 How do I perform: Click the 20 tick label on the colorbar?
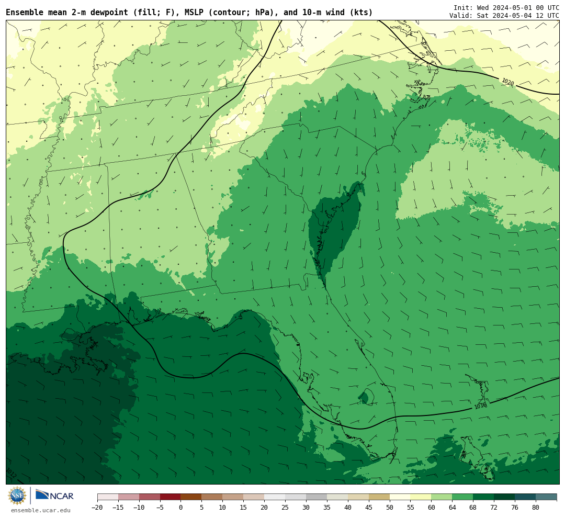[x=264, y=507]
